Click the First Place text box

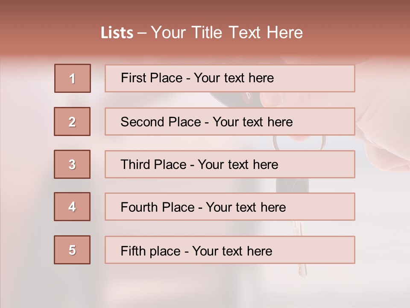tap(230, 78)
